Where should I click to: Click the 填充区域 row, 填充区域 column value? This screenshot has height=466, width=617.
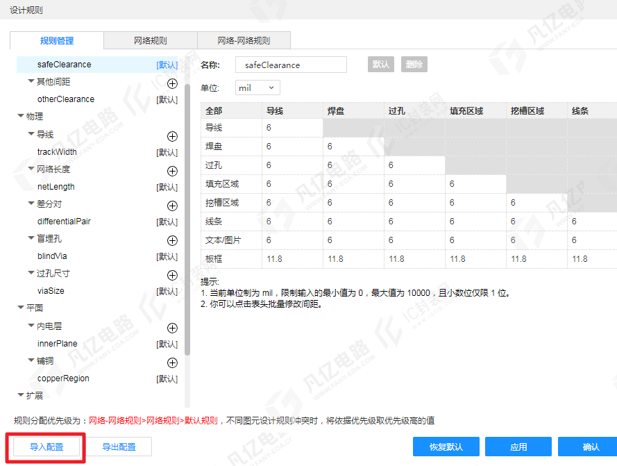coord(475,184)
